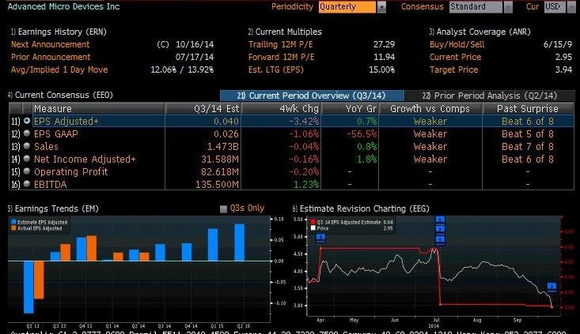Screen dimensions: 580x334
Task: Click the 10/16/14 announcement date
Action: (x=195, y=44)
